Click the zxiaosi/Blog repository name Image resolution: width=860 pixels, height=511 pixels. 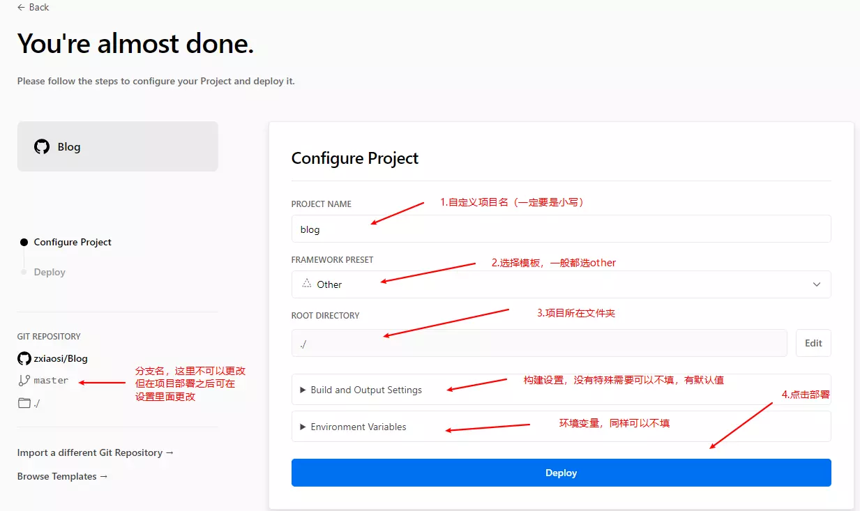(x=61, y=358)
